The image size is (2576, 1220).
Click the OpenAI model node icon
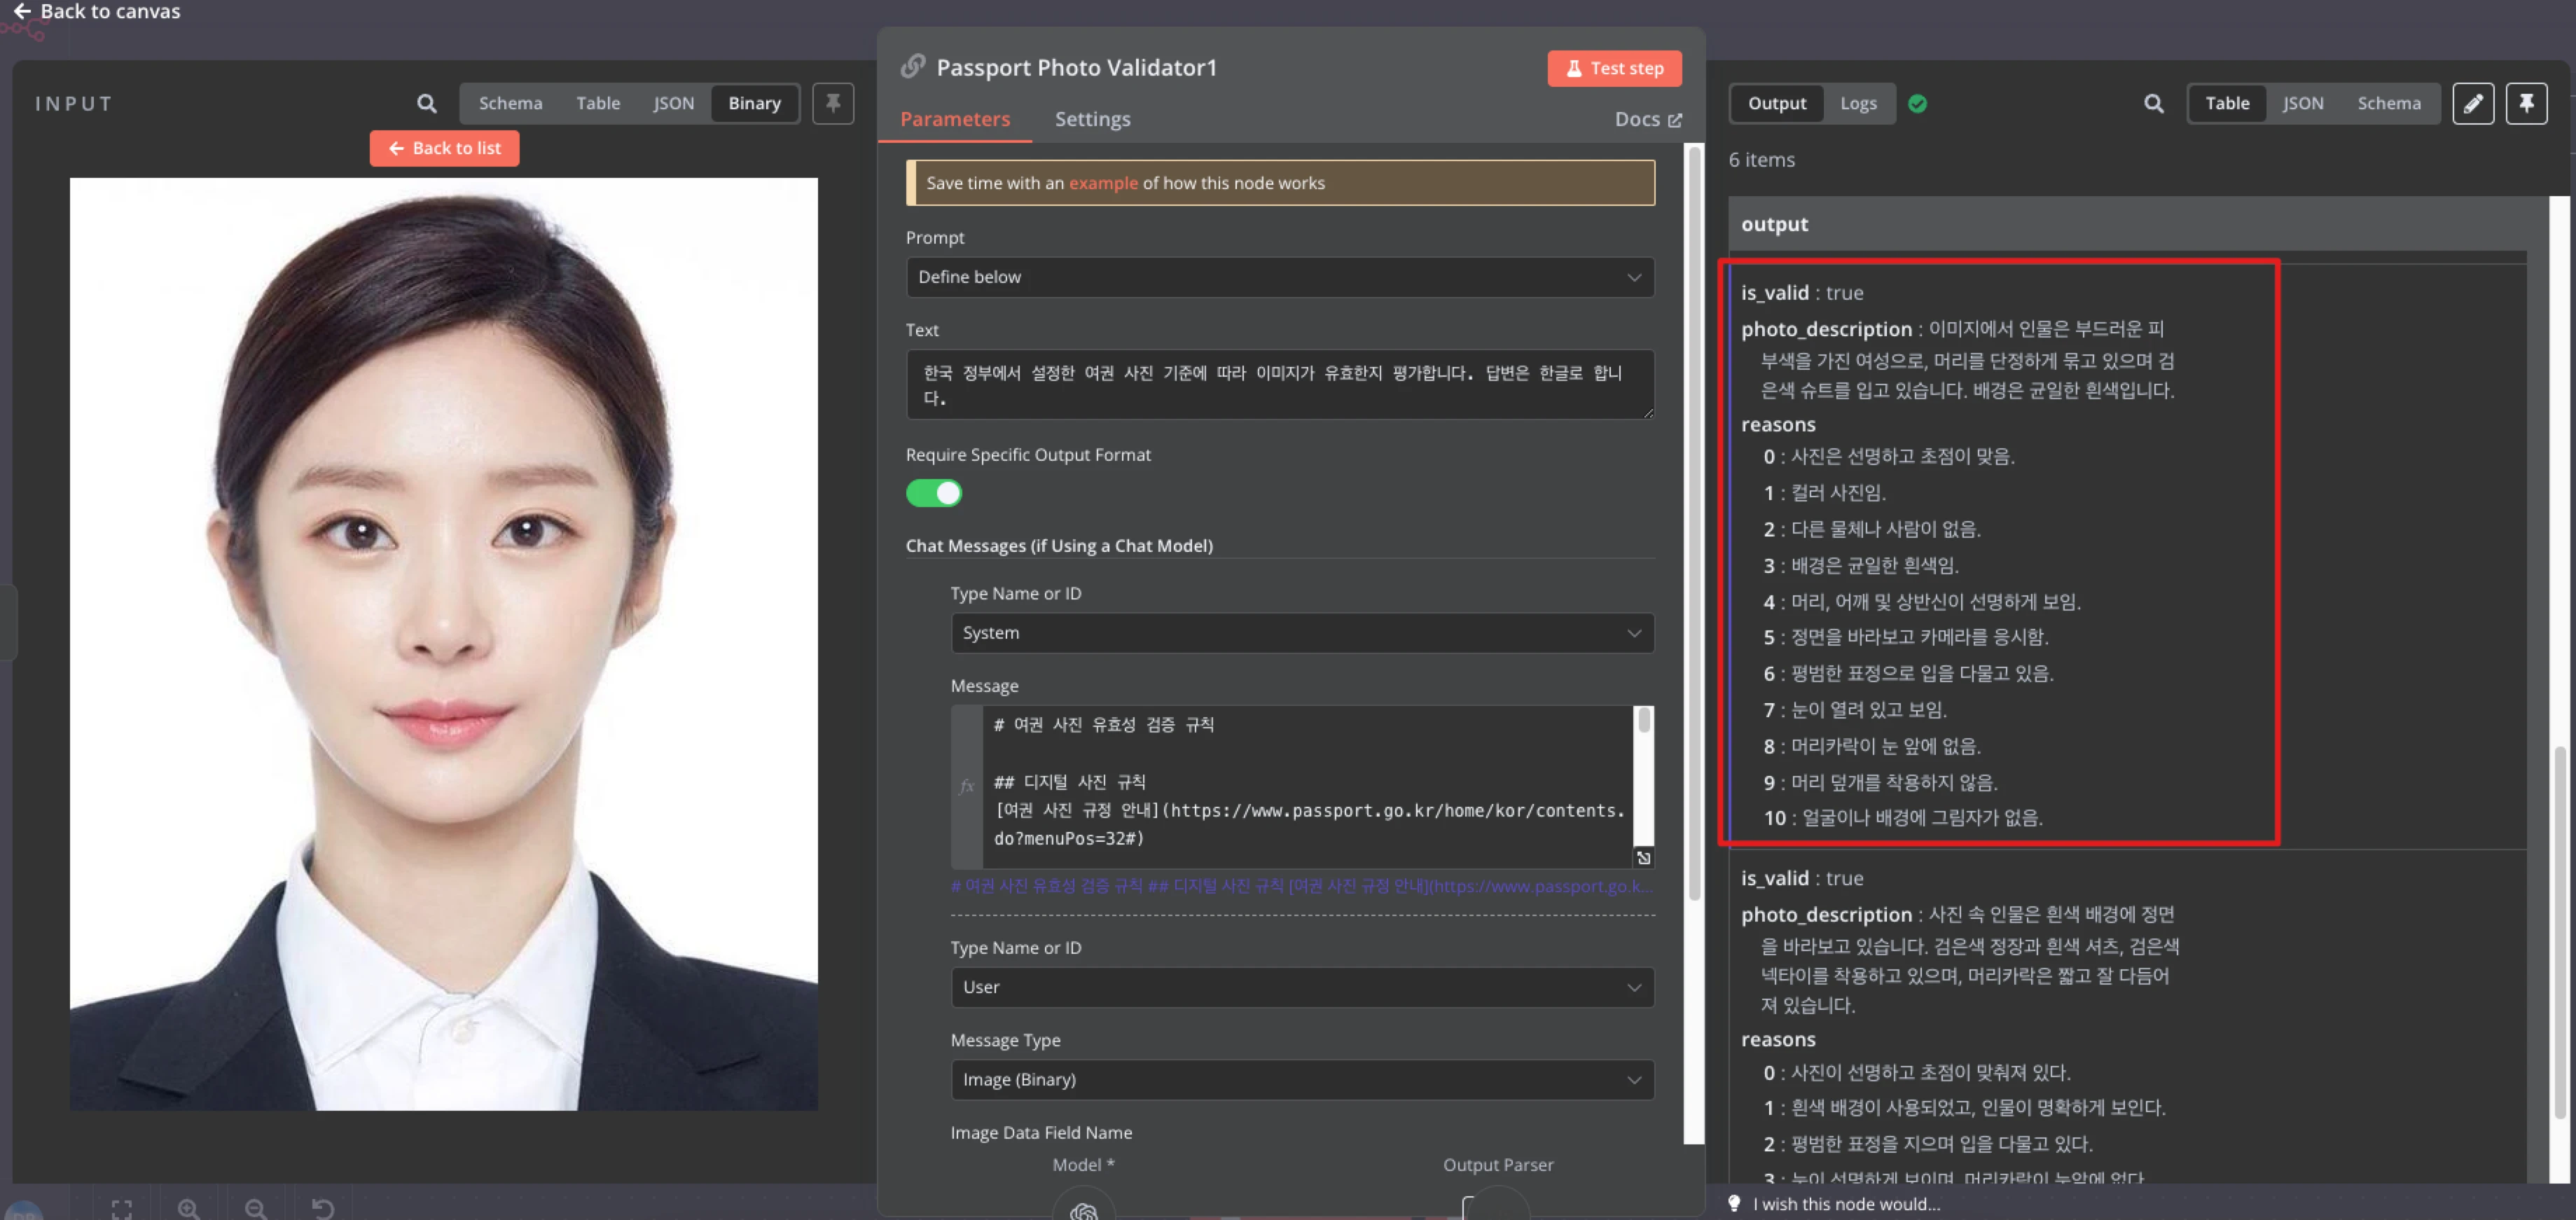click(1084, 1207)
